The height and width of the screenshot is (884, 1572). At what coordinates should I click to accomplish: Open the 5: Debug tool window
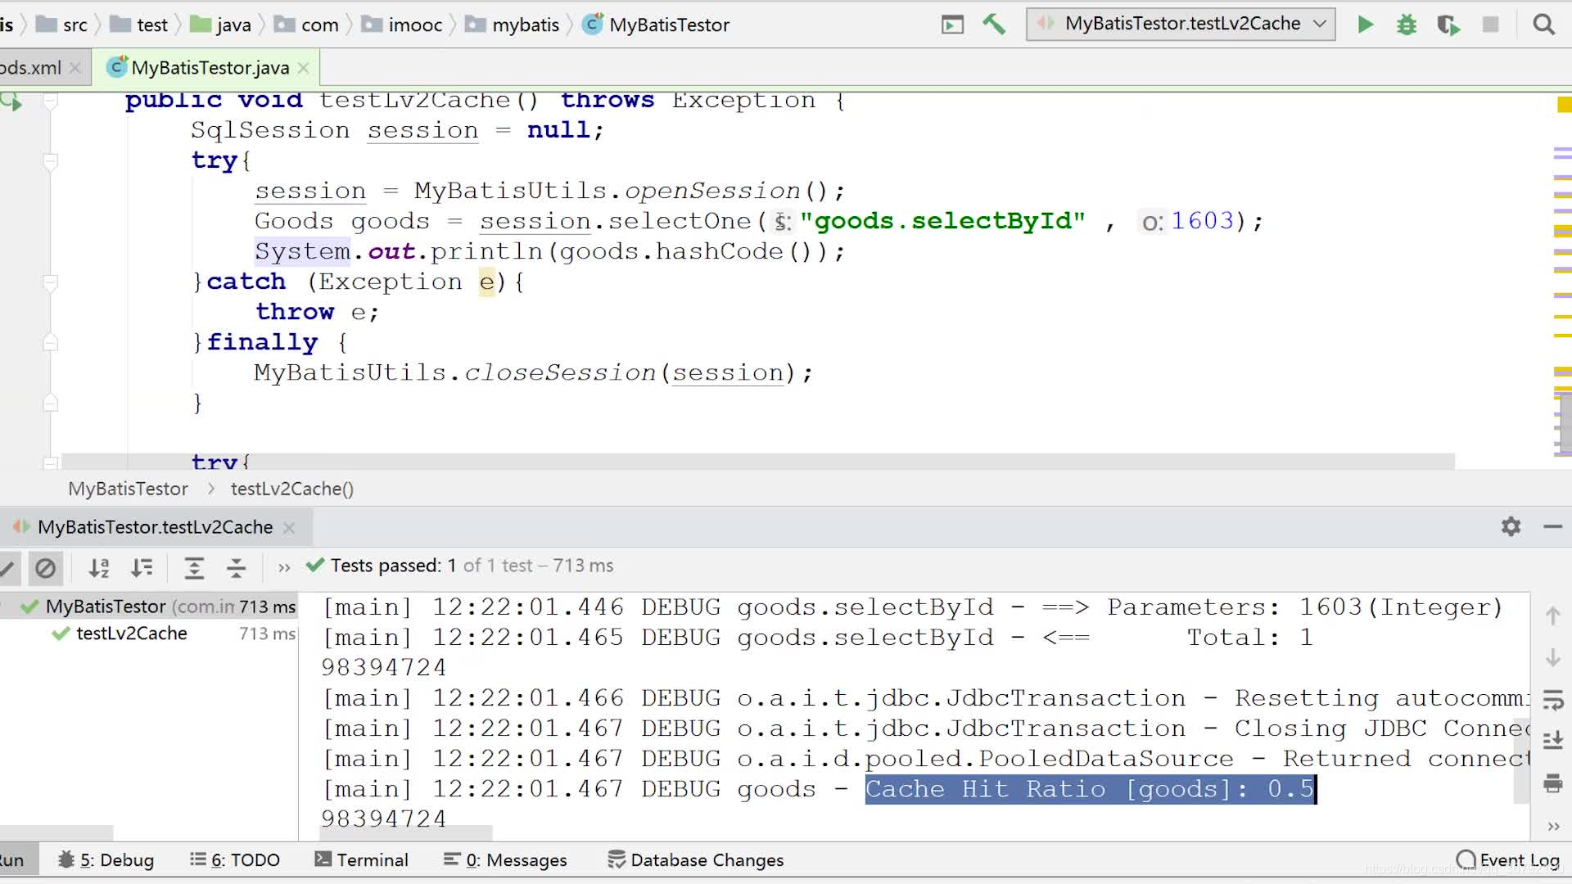coord(106,859)
